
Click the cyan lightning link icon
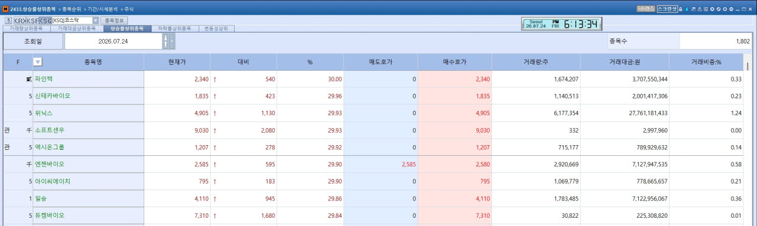(x=687, y=9)
